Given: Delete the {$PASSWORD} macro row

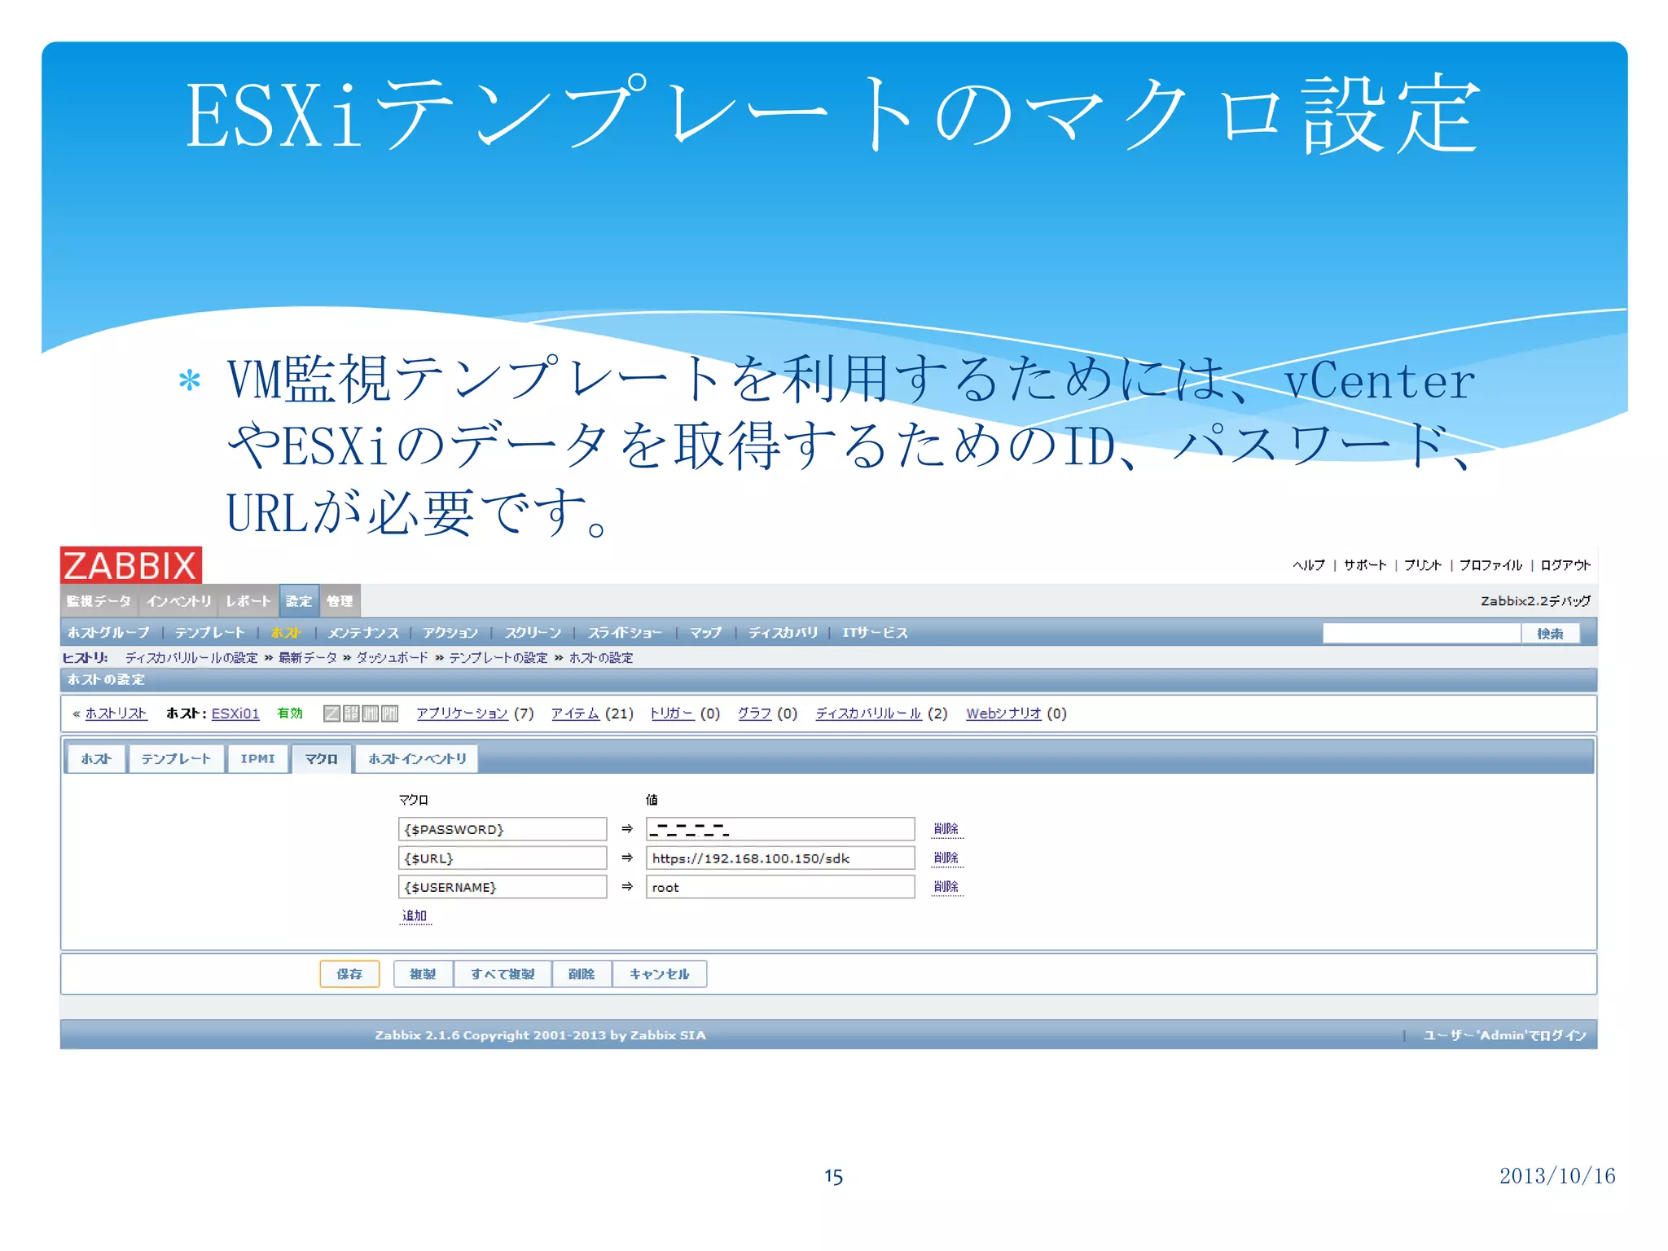Looking at the screenshot, I should tap(946, 829).
